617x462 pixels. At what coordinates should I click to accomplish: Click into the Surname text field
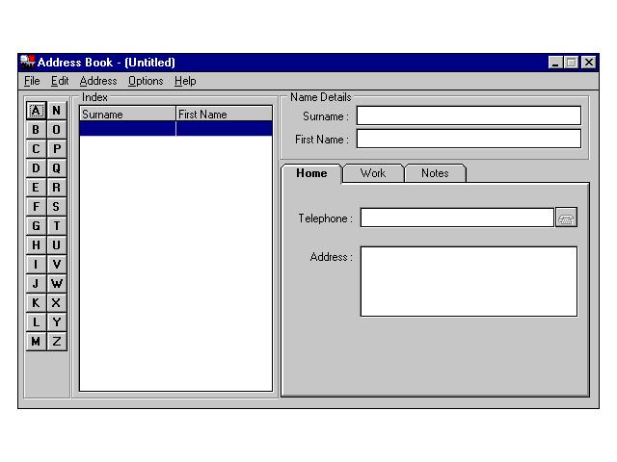pos(469,115)
